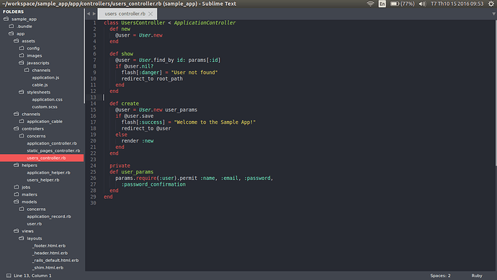Collapse the javascripts folder
This screenshot has width=497, height=280.
21,63
